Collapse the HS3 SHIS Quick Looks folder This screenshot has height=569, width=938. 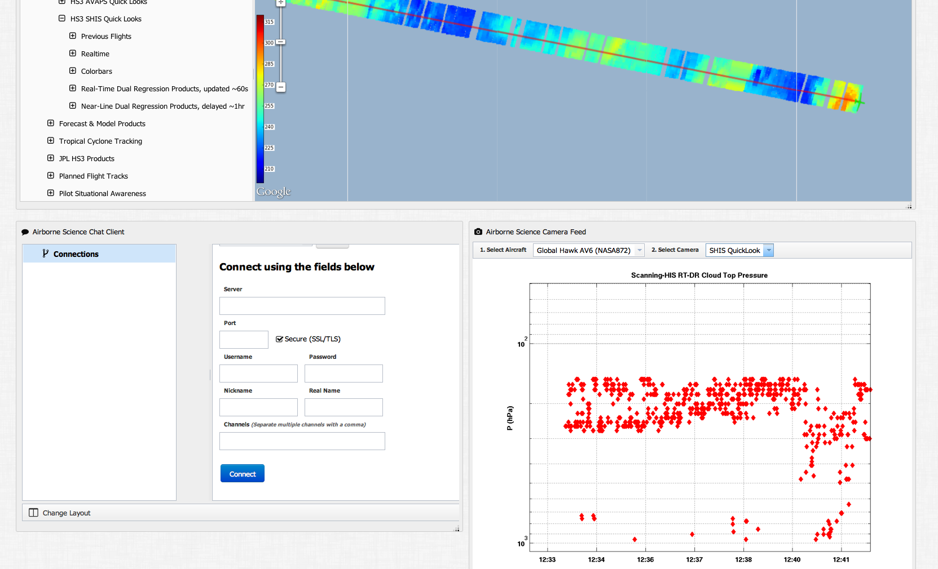pyautogui.click(x=62, y=19)
